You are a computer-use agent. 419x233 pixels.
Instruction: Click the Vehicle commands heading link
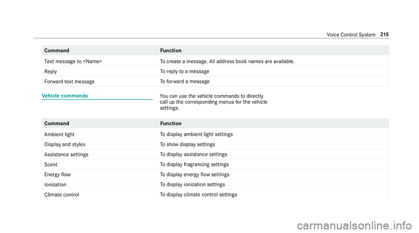click(65, 96)
